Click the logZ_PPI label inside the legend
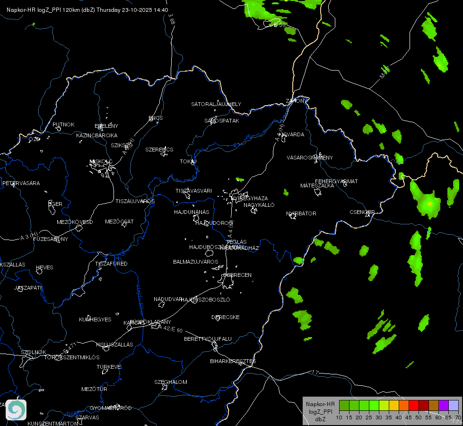 320,411
